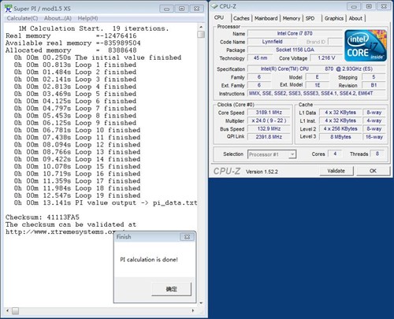Click the Super PI vertical scrollbar down arrow
Screen dimensions: 394x319
click(x=201, y=303)
